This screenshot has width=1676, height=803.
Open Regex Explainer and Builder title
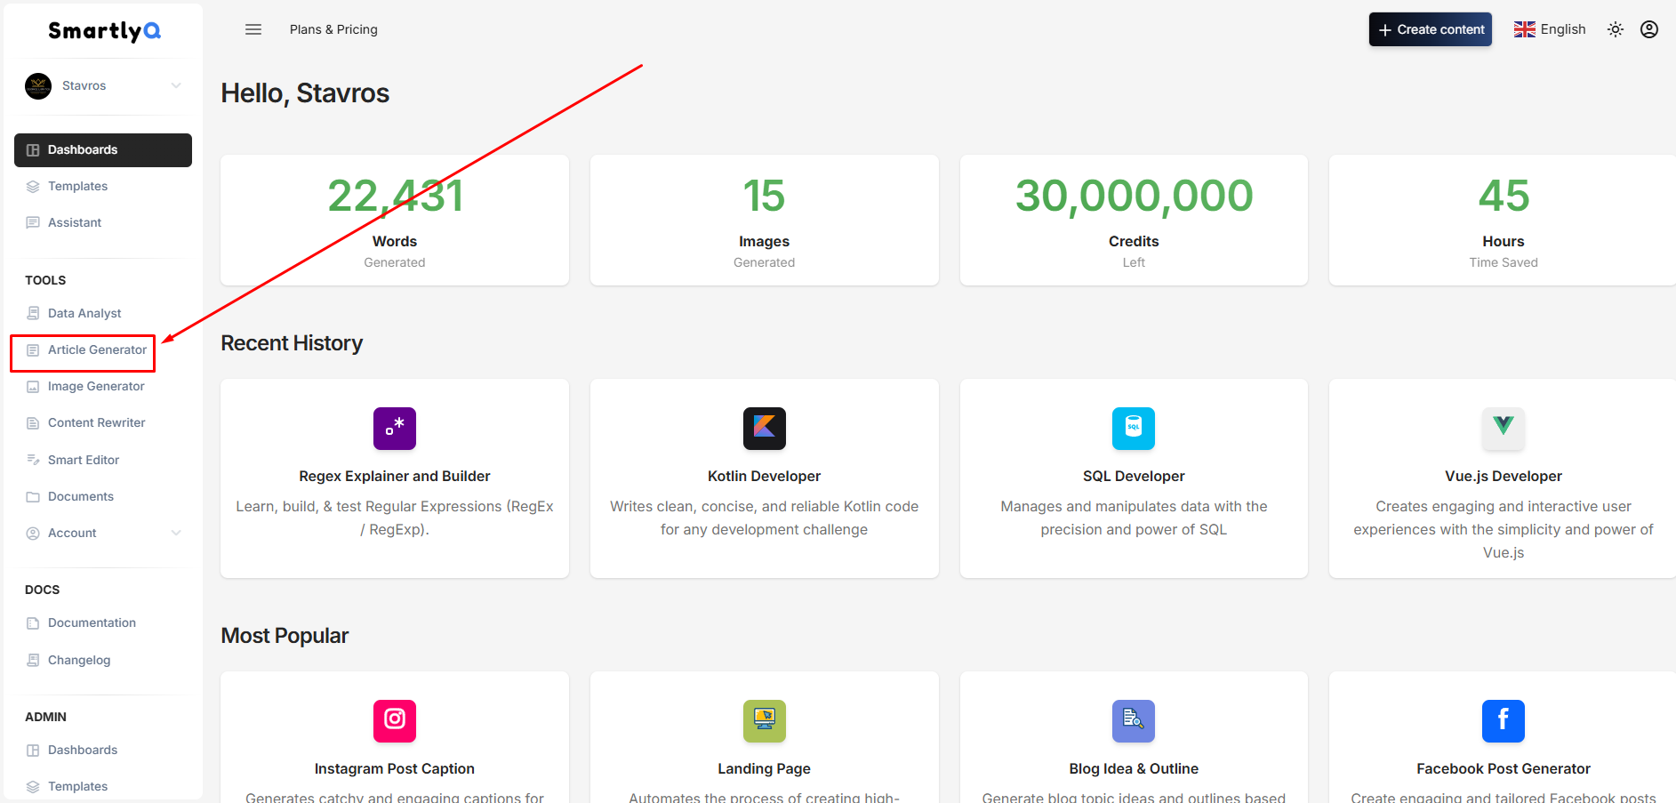[395, 476]
